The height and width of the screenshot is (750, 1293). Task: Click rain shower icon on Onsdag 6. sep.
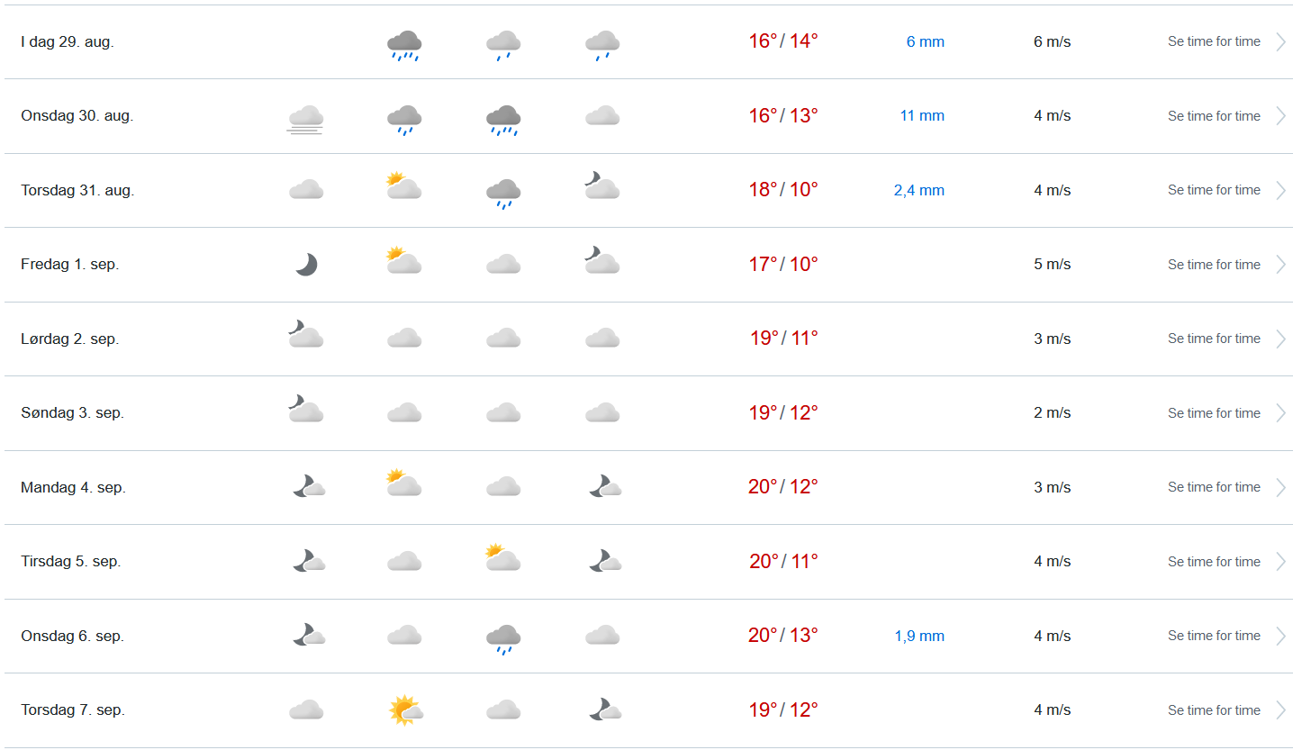click(x=503, y=638)
